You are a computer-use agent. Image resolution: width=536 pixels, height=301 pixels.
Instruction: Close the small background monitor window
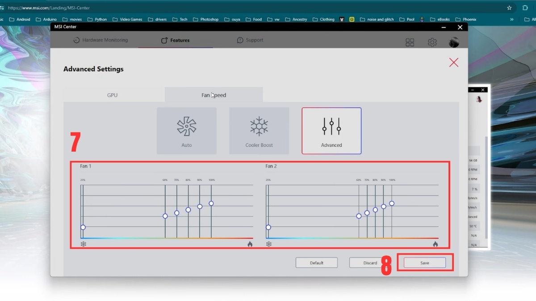point(483,90)
